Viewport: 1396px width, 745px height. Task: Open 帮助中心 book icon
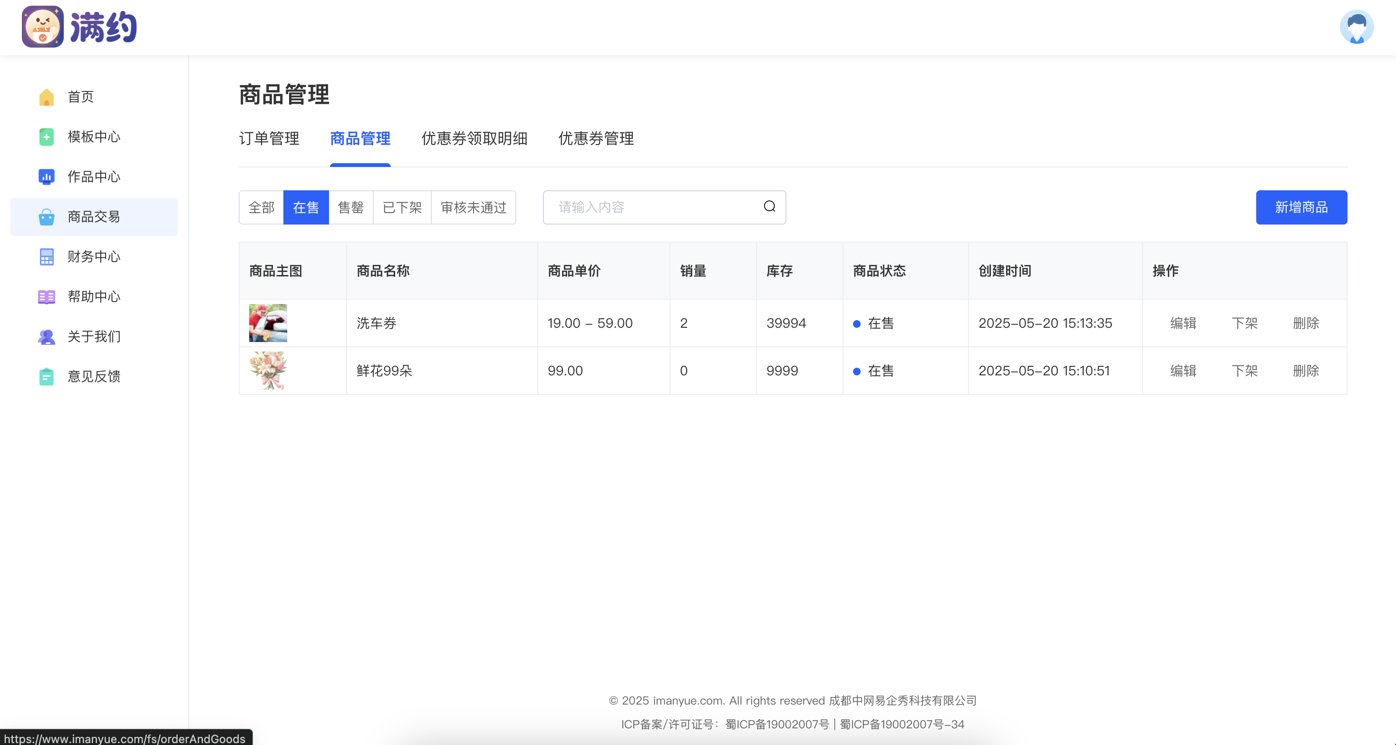[x=47, y=296]
